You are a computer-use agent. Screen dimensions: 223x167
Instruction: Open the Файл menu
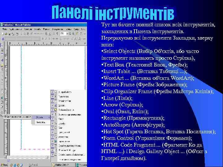coord(5,29)
